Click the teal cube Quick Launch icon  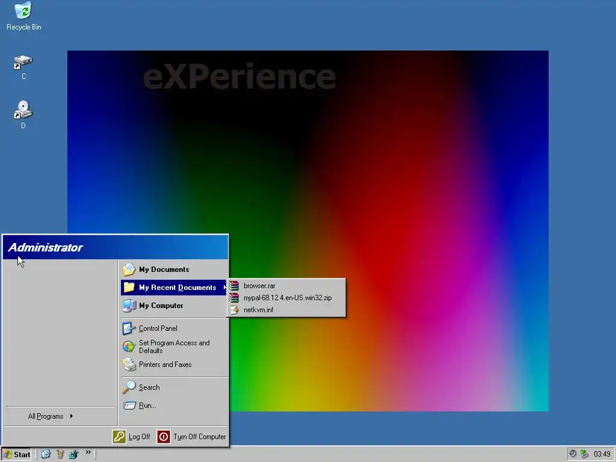[x=73, y=454]
